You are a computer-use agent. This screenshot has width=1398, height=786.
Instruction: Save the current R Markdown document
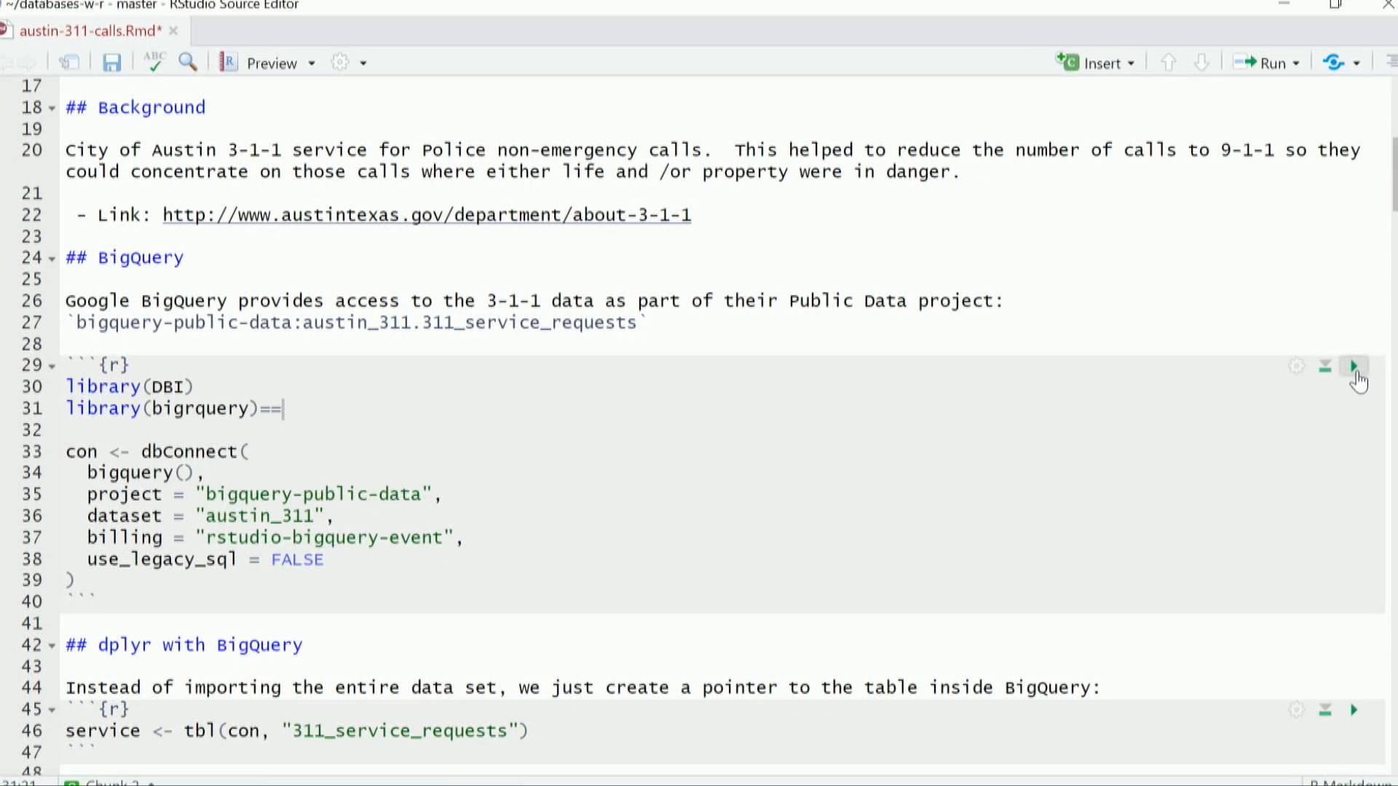(111, 63)
